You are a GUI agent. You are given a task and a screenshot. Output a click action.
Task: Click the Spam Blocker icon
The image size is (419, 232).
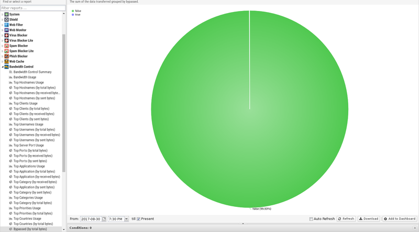[x=6, y=46]
